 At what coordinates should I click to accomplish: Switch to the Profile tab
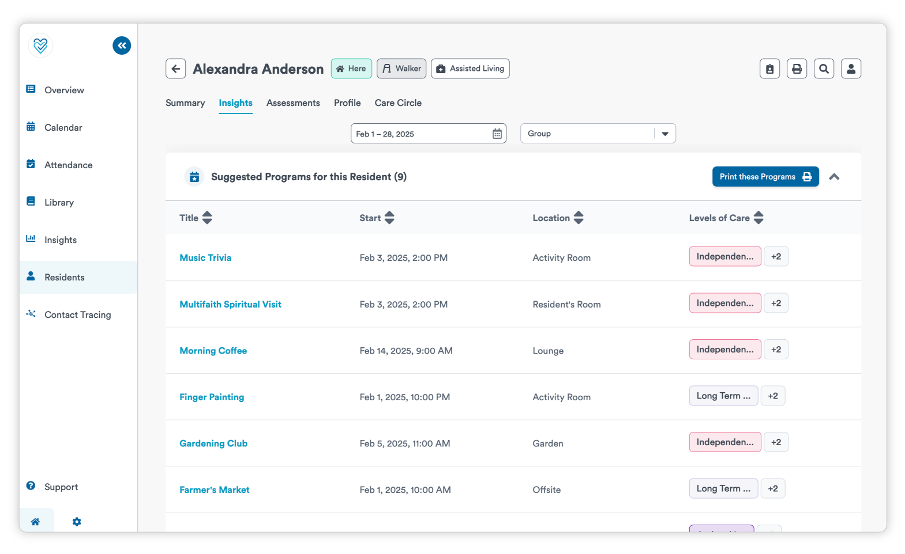coord(347,103)
